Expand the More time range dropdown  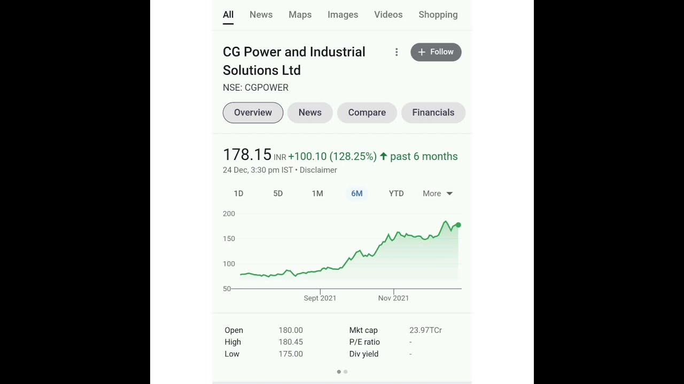(438, 194)
